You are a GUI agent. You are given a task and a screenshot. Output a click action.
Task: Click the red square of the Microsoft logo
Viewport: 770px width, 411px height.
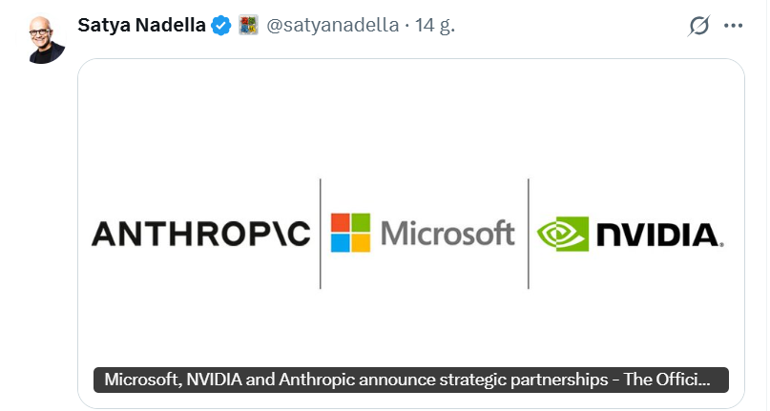340,222
